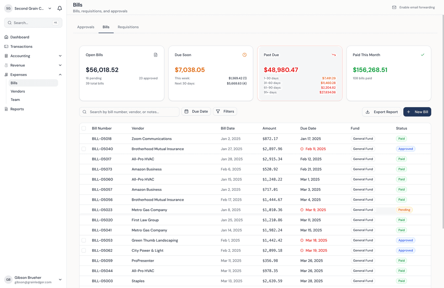Click the Revenue sidebar icon
Image resolution: width=444 pixels, height=288 pixels.
tap(6, 65)
